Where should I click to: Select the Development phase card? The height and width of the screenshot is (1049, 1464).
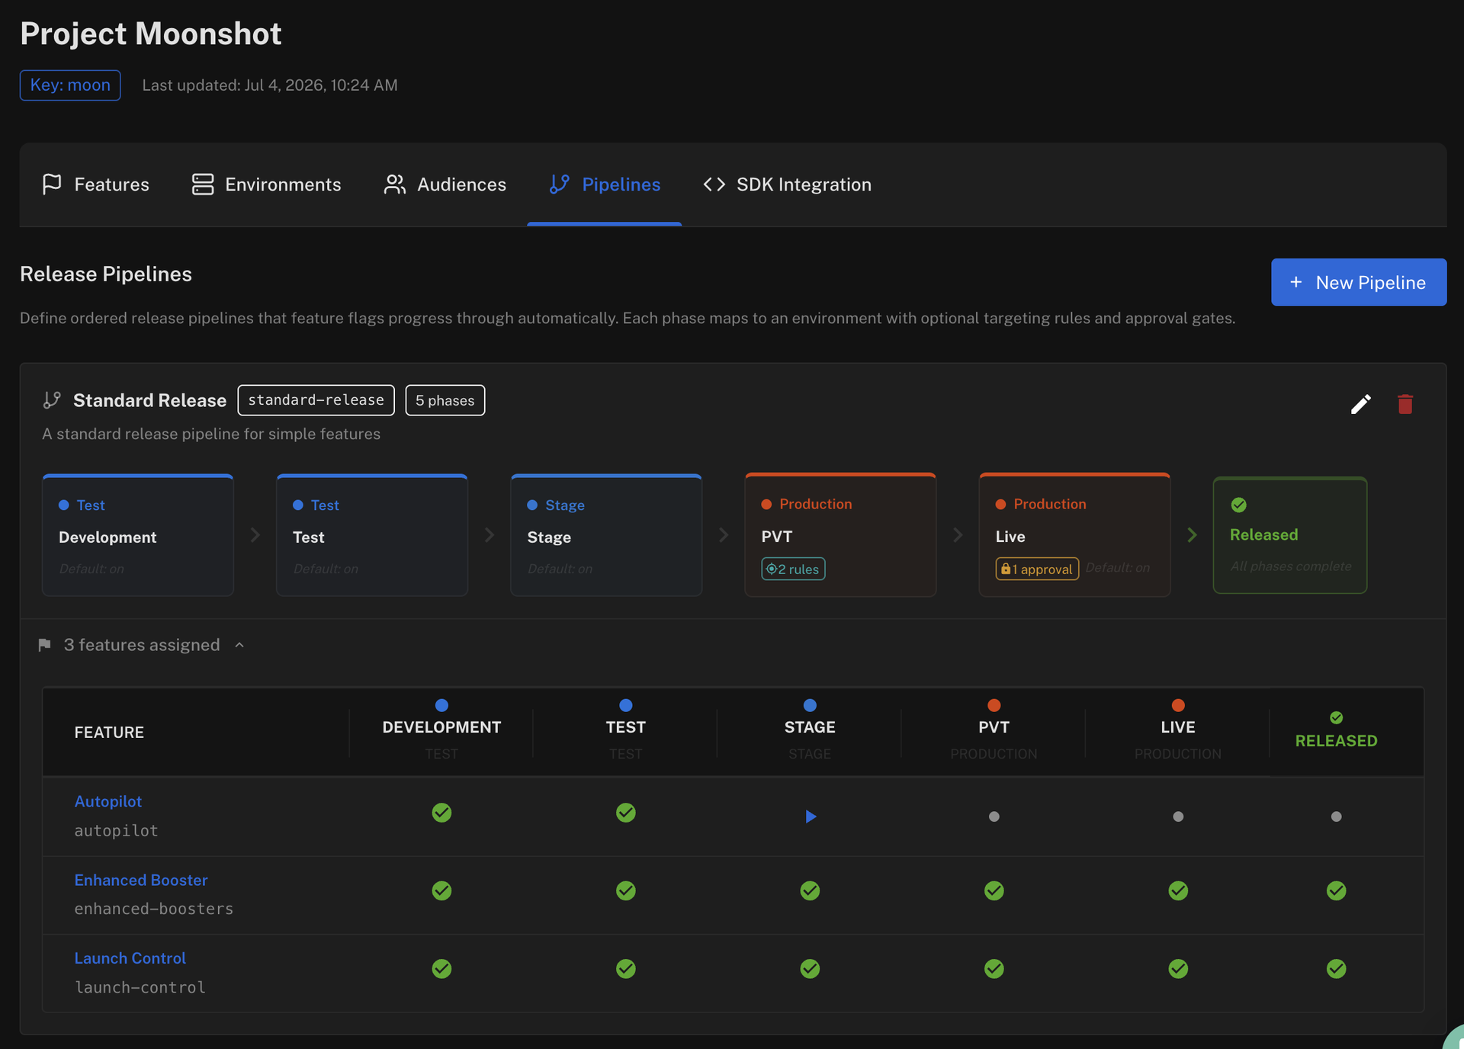tap(138, 535)
